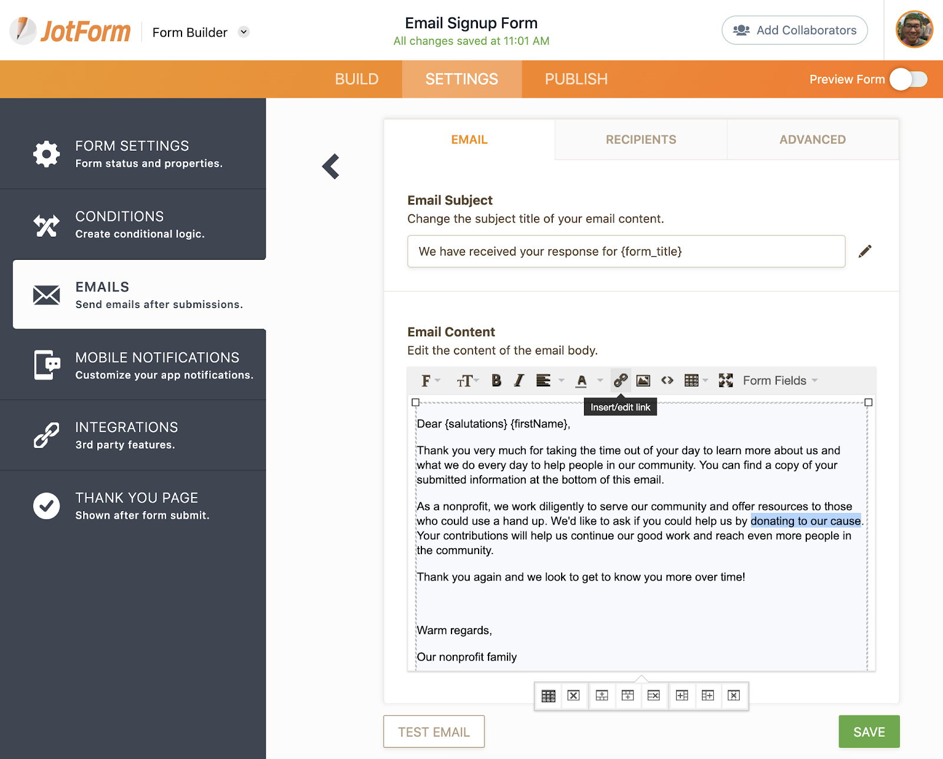Open the source code view
943x759 pixels.
667,380
